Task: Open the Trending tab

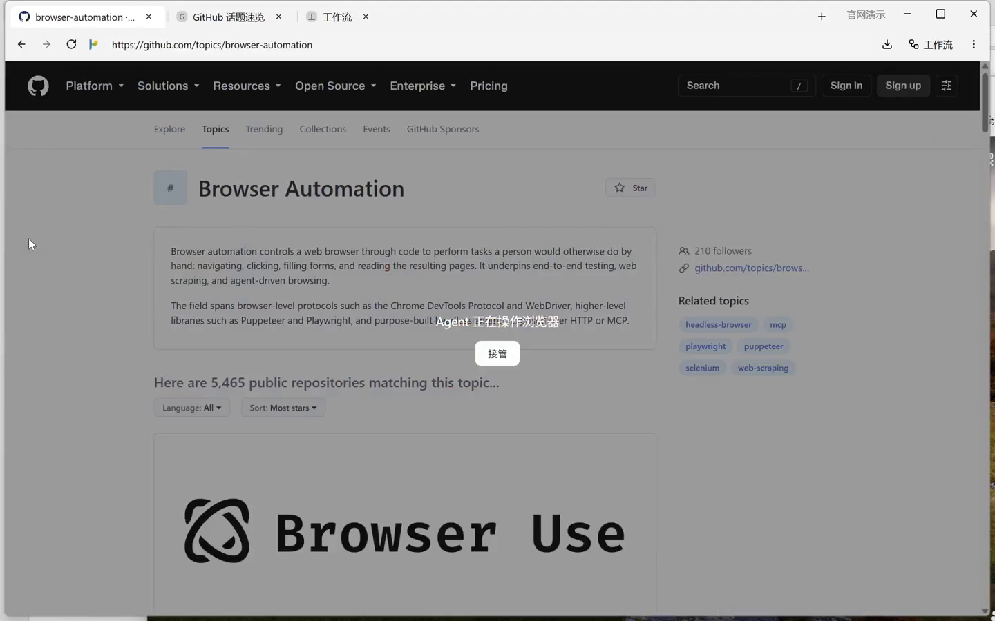Action: point(264,129)
